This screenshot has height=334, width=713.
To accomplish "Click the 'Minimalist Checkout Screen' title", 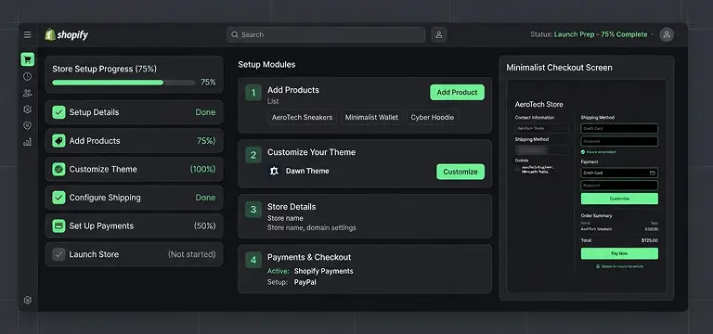I will click(x=559, y=68).
